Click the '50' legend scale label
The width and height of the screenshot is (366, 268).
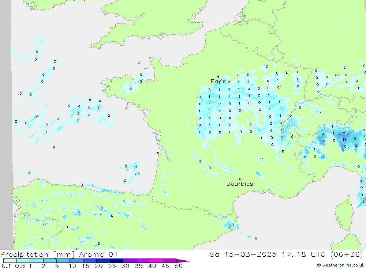pyautogui.click(x=179, y=266)
